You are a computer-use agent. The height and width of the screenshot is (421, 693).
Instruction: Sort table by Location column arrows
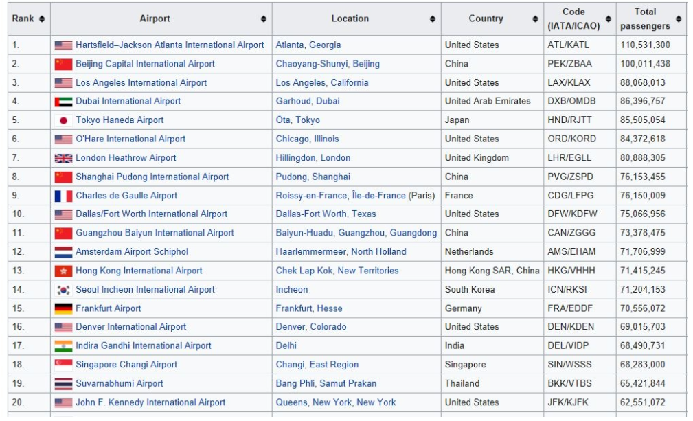pos(433,19)
